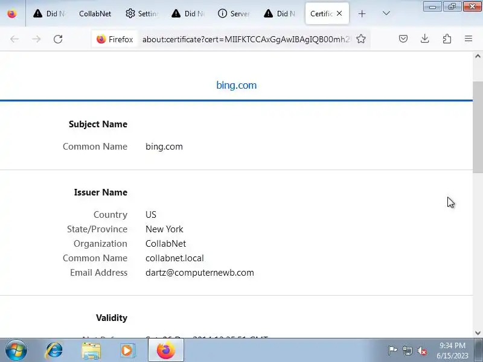Expand the list all tabs chevron

click(386, 13)
